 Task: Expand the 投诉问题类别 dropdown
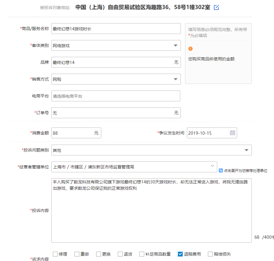[x=246, y=150]
